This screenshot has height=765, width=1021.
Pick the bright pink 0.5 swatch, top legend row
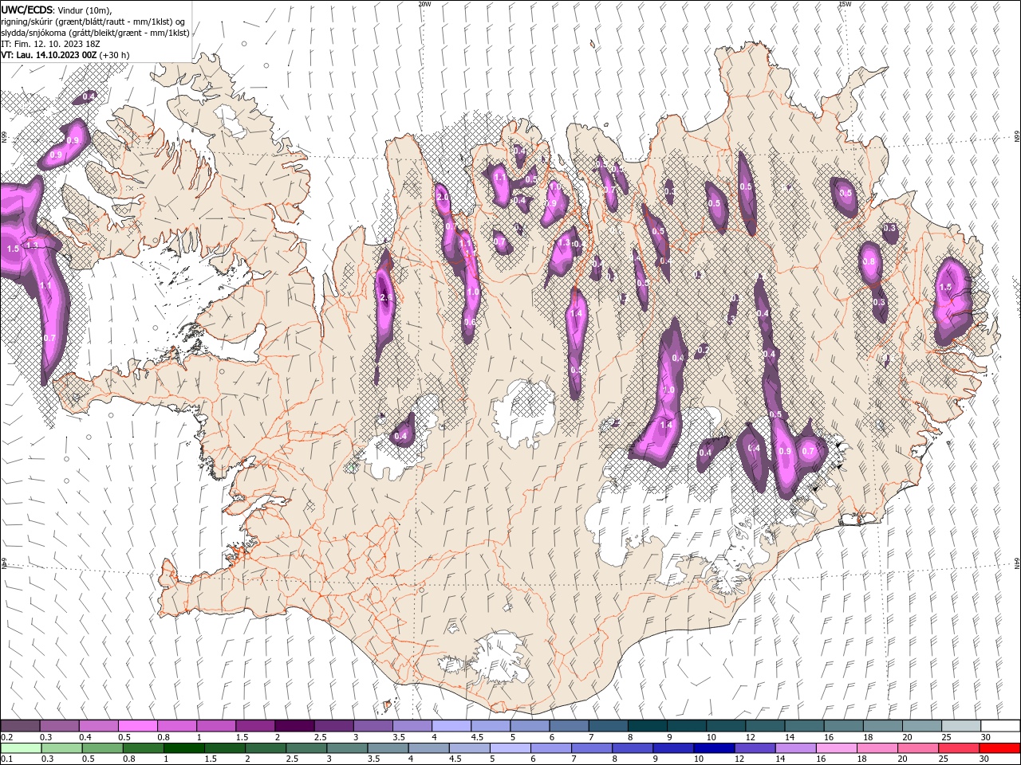[137, 726]
